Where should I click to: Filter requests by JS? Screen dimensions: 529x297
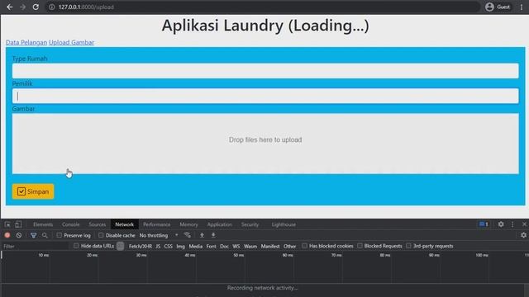click(158, 246)
